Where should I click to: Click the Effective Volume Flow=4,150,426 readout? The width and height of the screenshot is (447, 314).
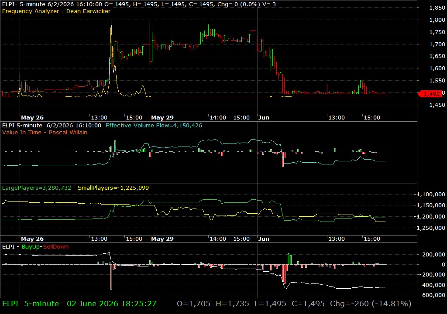pyautogui.click(x=154, y=125)
